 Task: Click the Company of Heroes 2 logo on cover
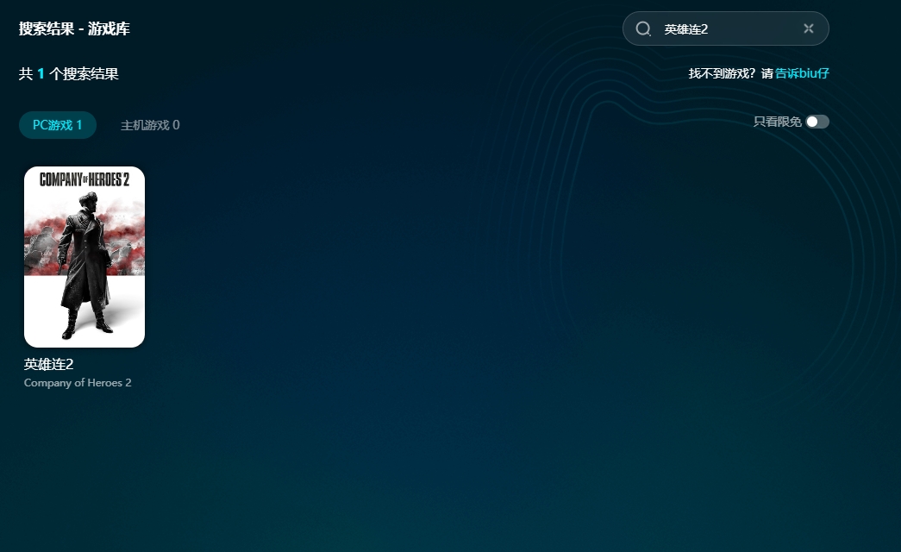point(84,179)
